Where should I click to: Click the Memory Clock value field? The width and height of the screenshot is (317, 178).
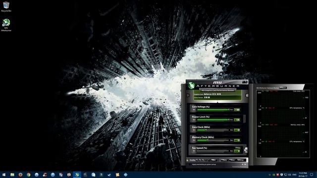tap(237, 140)
